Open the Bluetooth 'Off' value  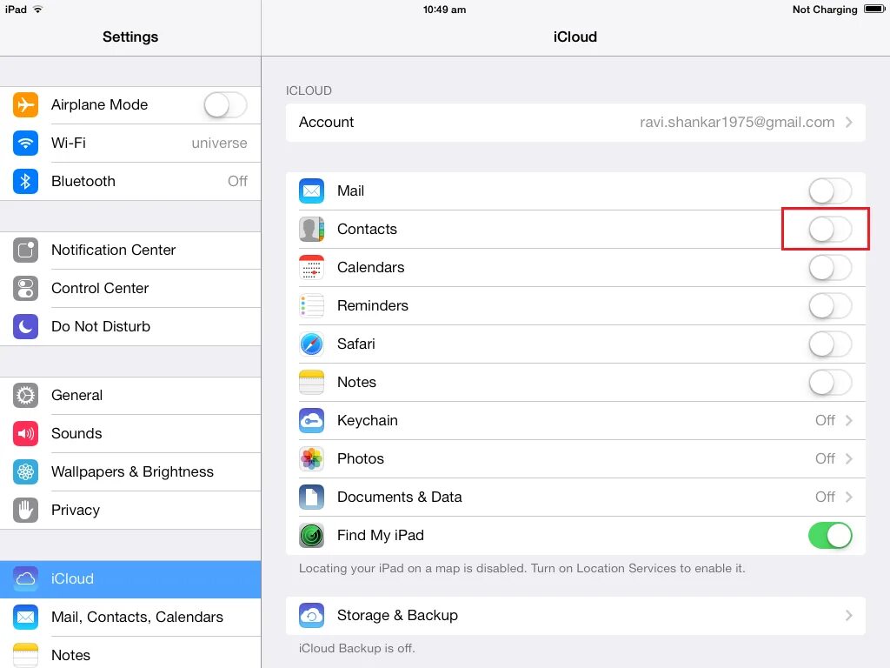click(x=237, y=181)
